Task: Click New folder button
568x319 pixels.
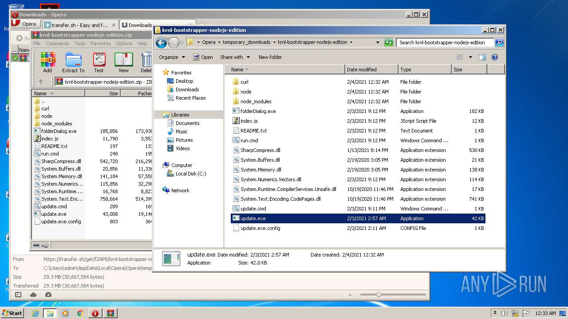Action: click(270, 57)
